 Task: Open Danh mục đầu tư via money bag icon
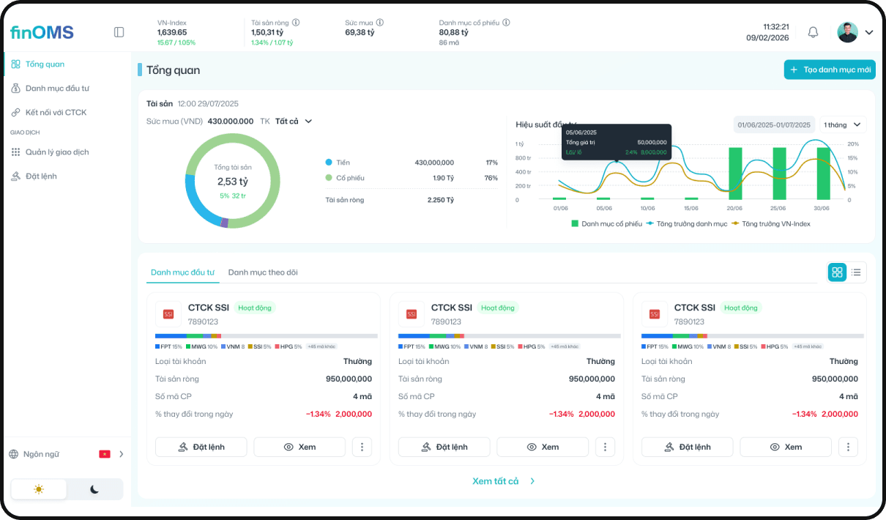coord(15,88)
